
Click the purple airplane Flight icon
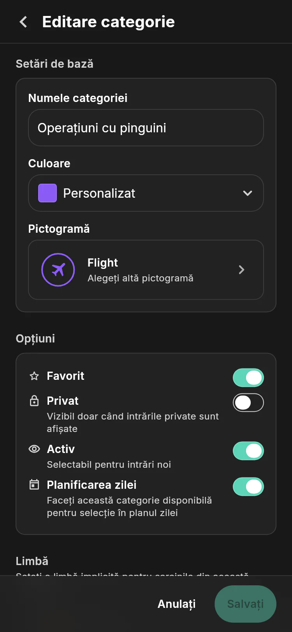pyautogui.click(x=58, y=270)
